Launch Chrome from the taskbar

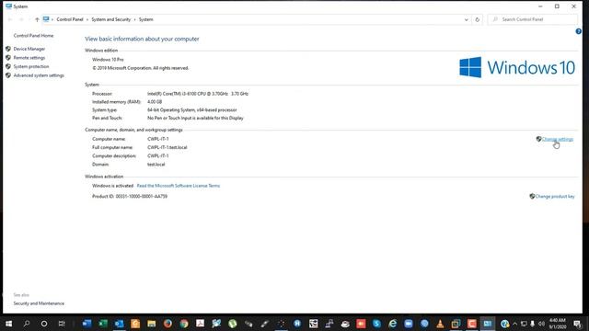184,324
